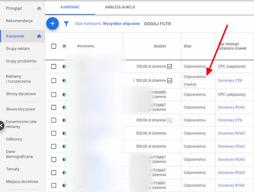The image size is (254, 192).
Task: Click green status dot in 500,00 zł row
Action: click(x=64, y=133)
